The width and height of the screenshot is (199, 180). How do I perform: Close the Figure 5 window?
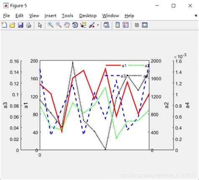pyautogui.click(x=190, y=5)
